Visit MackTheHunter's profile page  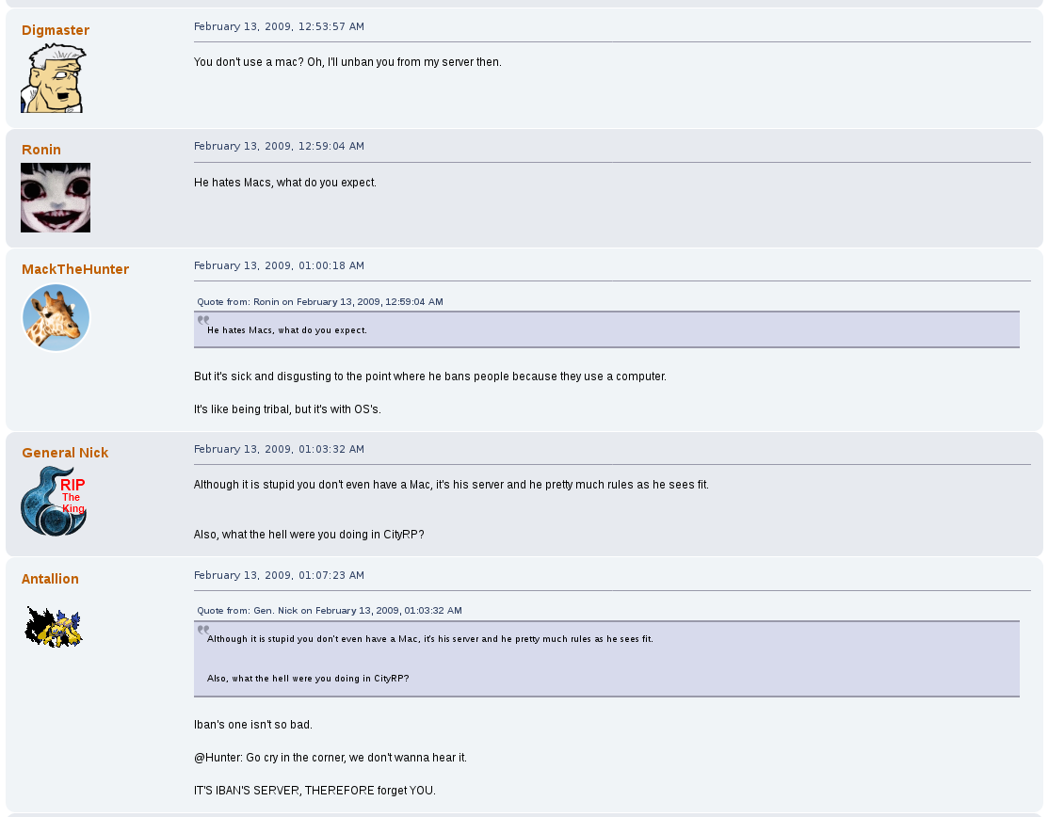coord(75,269)
